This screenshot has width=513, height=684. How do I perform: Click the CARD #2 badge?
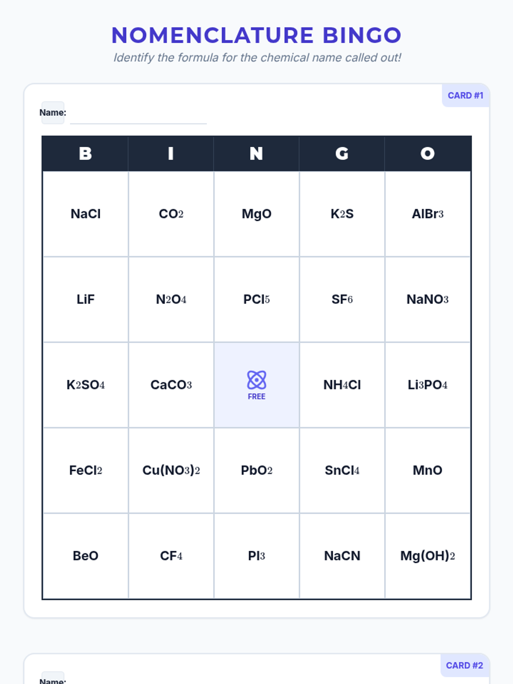[464, 665]
